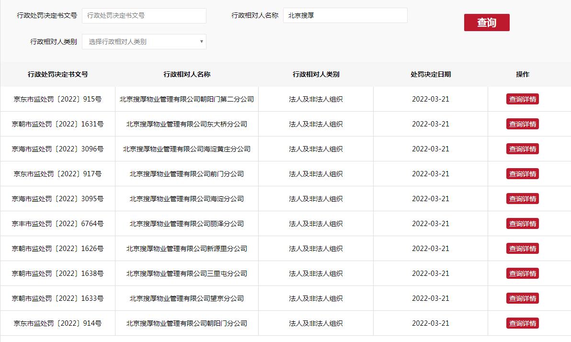
Task: Click the dropdown arrow for 选择行政相对人类别
Action: pos(201,42)
